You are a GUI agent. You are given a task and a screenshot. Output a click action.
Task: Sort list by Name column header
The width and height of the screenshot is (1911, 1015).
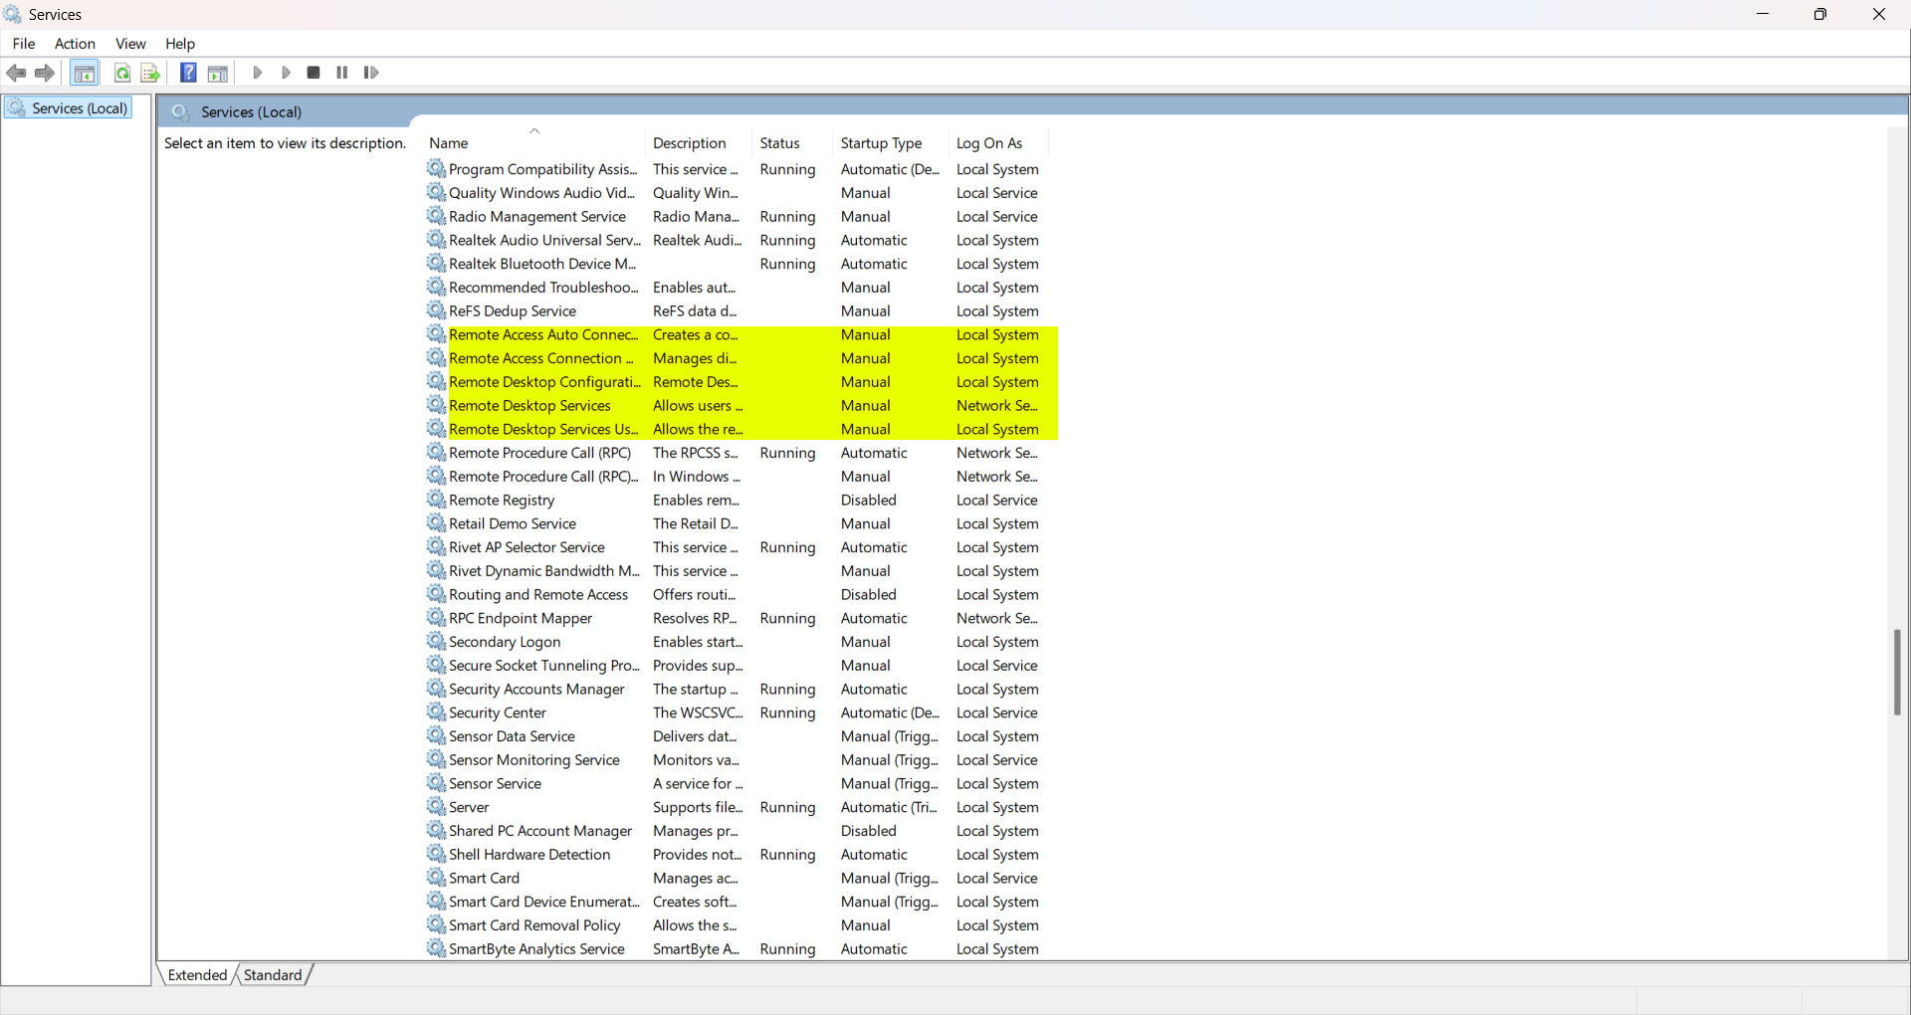coord(449,143)
